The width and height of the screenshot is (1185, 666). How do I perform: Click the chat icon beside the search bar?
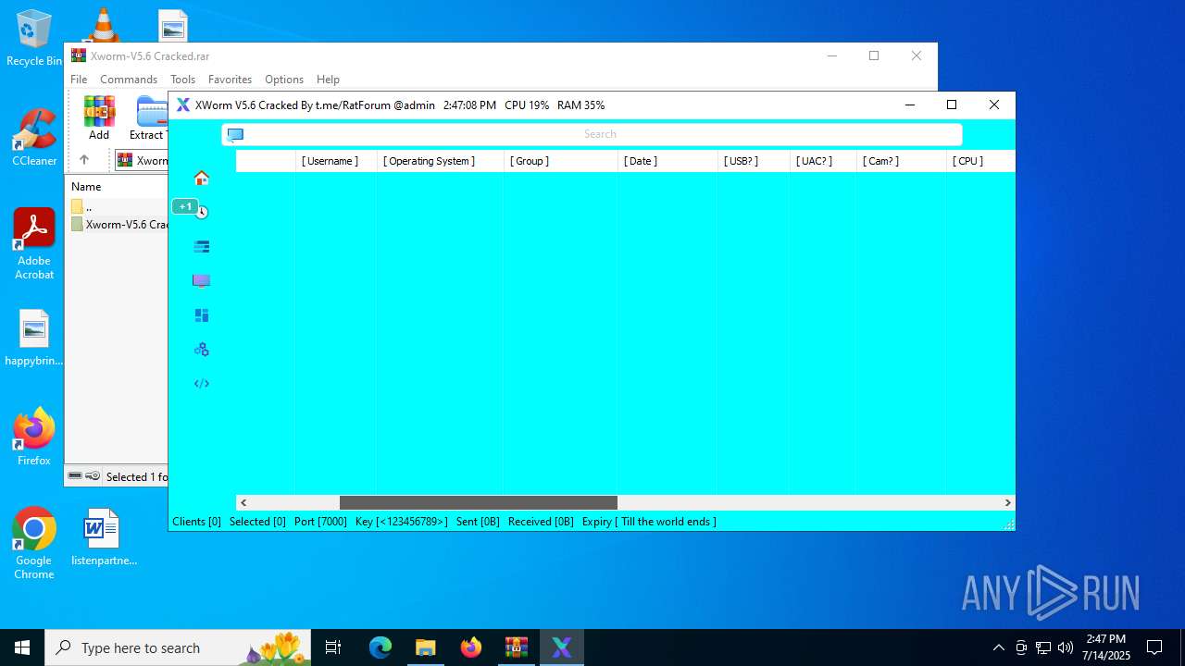pyautogui.click(x=235, y=134)
